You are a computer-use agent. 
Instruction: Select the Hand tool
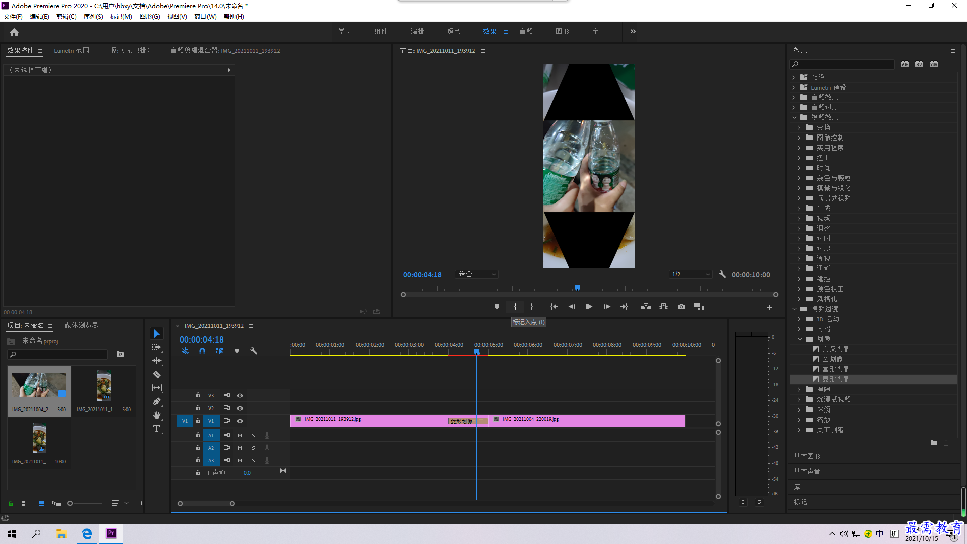pyautogui.click(x=157, y=415)
